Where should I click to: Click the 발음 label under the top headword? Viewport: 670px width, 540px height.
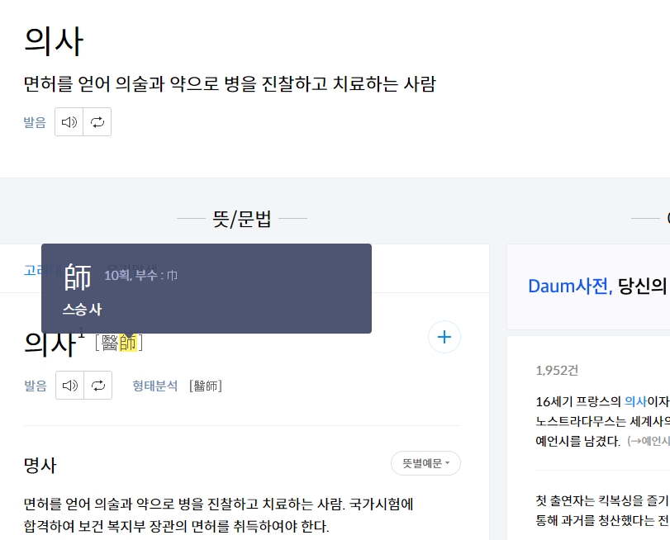(x=35, y=122)
